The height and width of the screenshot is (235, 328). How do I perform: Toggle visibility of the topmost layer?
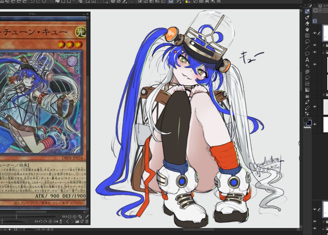(x=315, y=33)
